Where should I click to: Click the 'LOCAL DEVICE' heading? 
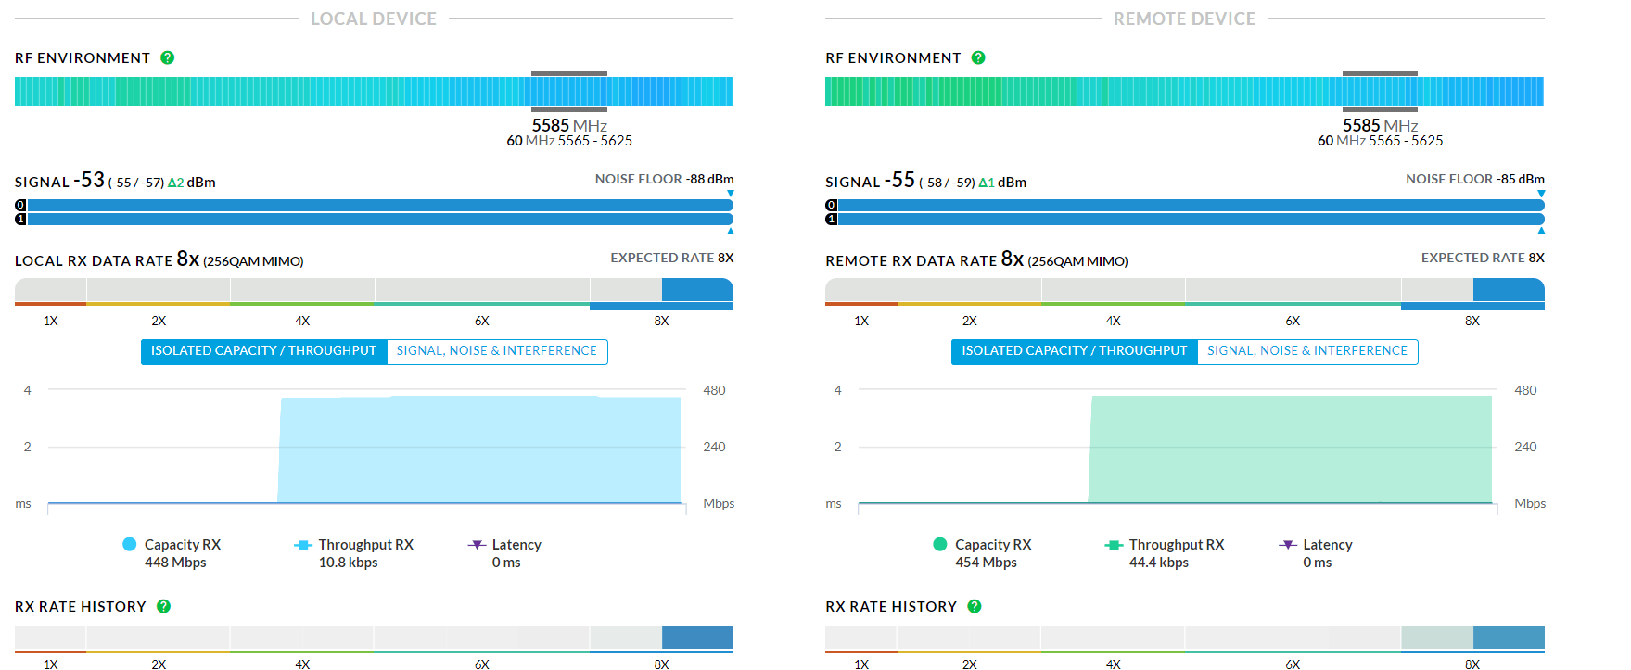(374, 19)
